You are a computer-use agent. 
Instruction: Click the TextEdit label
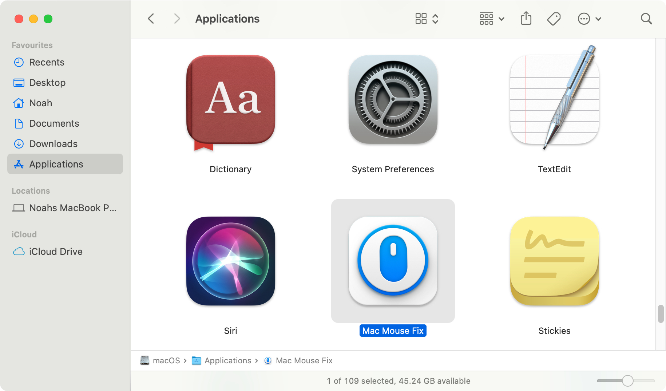(x=555, y=169)
